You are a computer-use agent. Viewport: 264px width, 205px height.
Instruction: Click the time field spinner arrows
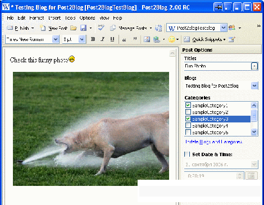click(x=239, y=176)
